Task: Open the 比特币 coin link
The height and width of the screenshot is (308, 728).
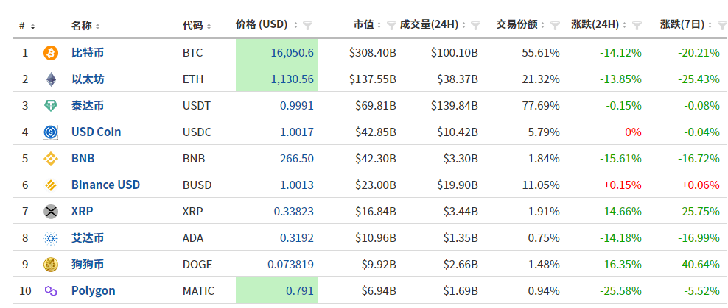Action: point(88,53)
